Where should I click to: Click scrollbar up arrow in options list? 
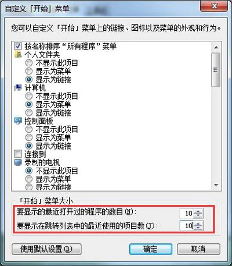pyautogui.click(x=216, y=47)
